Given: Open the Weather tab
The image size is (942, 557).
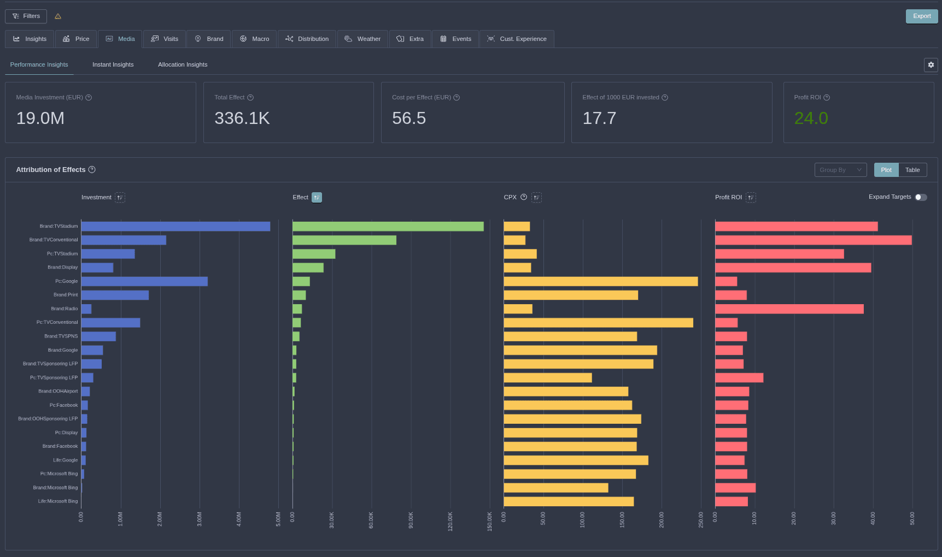Looking at the screenshot, I should tap(362, 39).
